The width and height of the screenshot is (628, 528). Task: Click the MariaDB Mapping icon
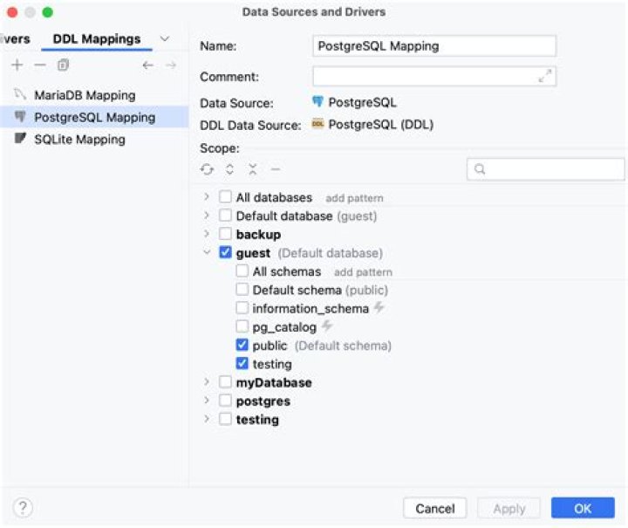tap(19, 94)
